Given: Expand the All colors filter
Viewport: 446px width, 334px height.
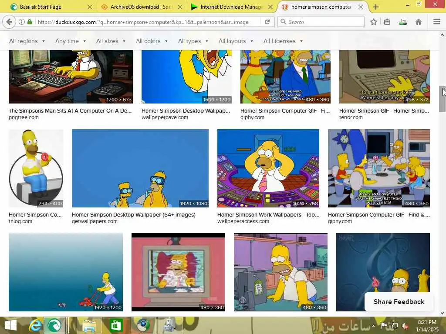Looking at the screenshot, I should (152, 41).
